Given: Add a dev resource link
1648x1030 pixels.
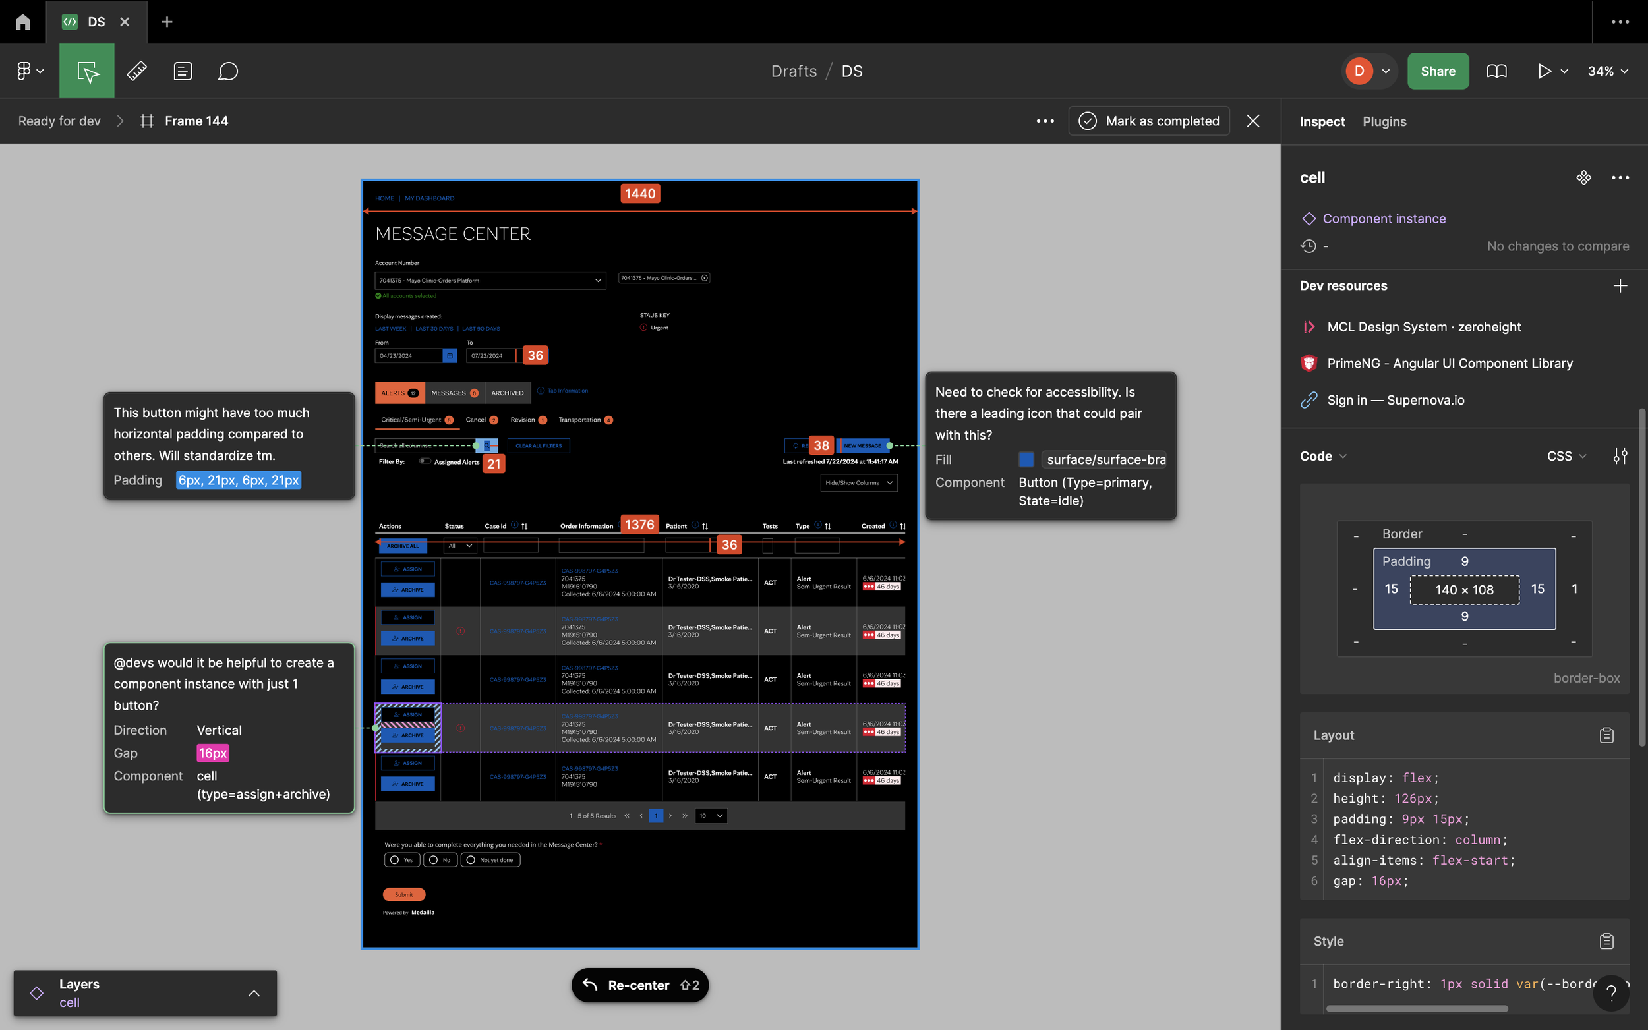Looking at the screenshot, I should point(1620,285).
